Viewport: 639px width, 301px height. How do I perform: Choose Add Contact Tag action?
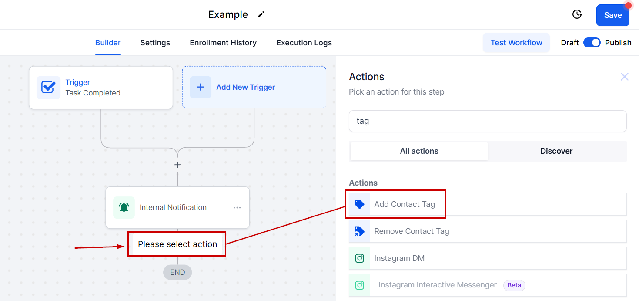click(488, 204)
